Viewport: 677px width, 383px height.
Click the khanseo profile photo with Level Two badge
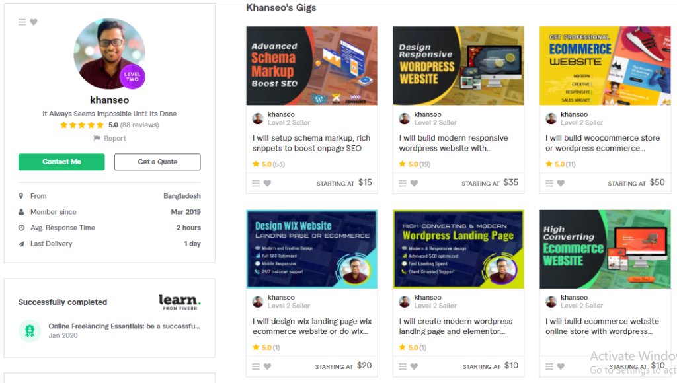pyautogui.click(x=109, y=54)
